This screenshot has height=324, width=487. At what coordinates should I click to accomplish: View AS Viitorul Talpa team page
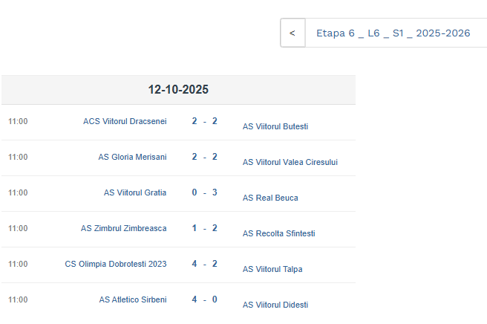[x=272, y=269]
